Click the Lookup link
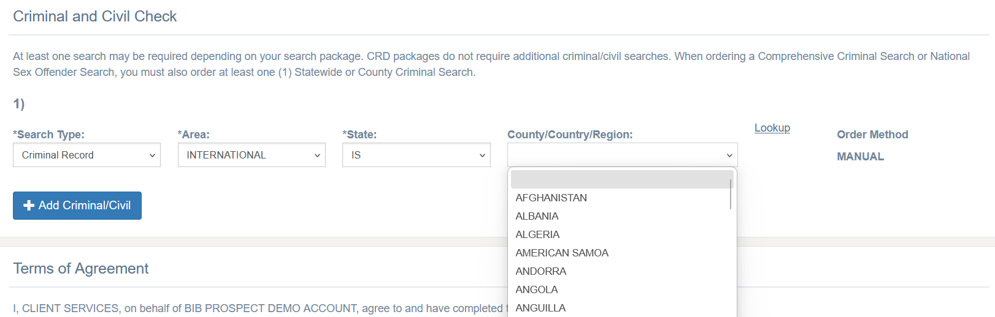This screenshot has height=317, width=995. click(x=772, y=128)
